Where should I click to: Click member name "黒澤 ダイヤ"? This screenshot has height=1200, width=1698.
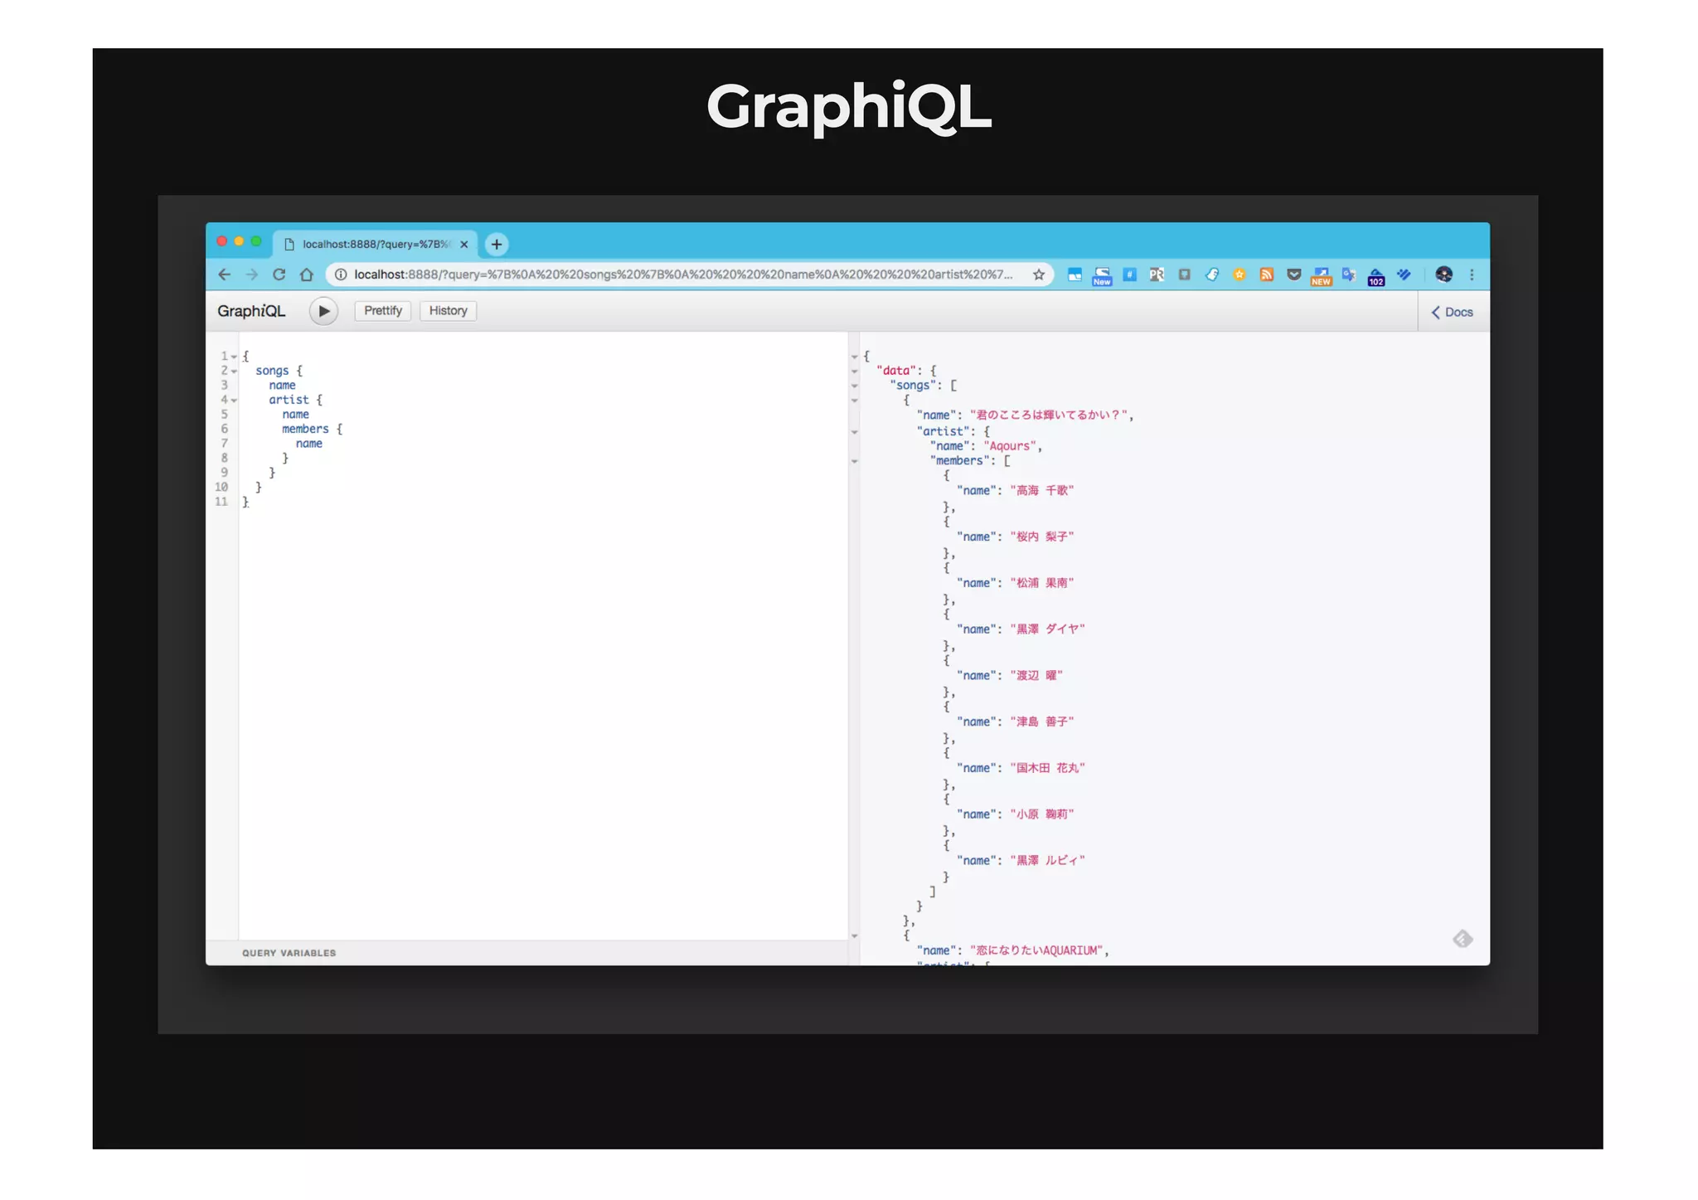pos(1047,629)
